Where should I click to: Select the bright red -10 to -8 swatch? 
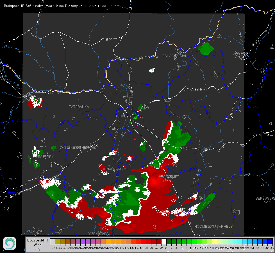click(x=144, y=241)
